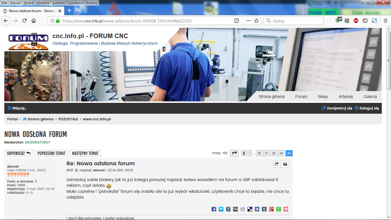
Task: Share post on Twitter
Action: pyautogui.click(x=221, y=209)
